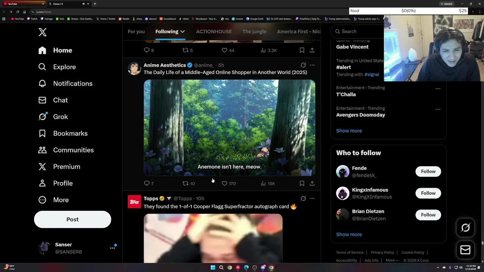Open Home in the left sidebar

(55, 50)
